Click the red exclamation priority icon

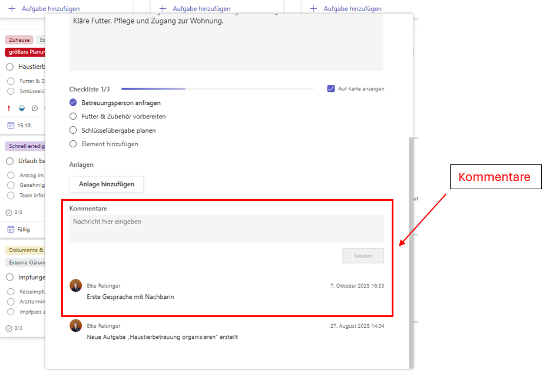9,108
